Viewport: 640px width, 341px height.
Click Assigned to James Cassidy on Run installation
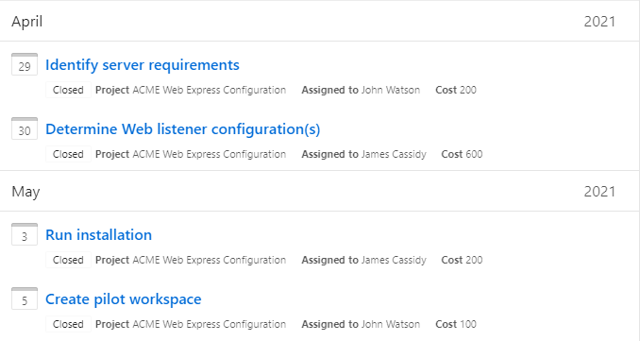tap(363, 260)
